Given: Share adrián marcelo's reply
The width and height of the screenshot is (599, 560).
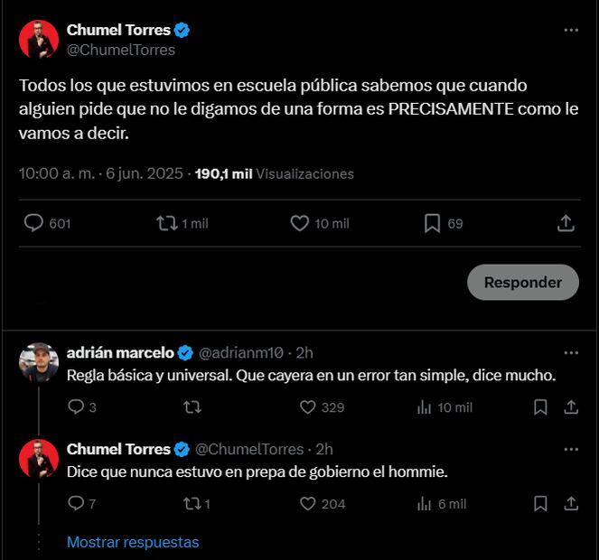Looking at the screenshot, I should pyautogui.click(x=571, y=407).
